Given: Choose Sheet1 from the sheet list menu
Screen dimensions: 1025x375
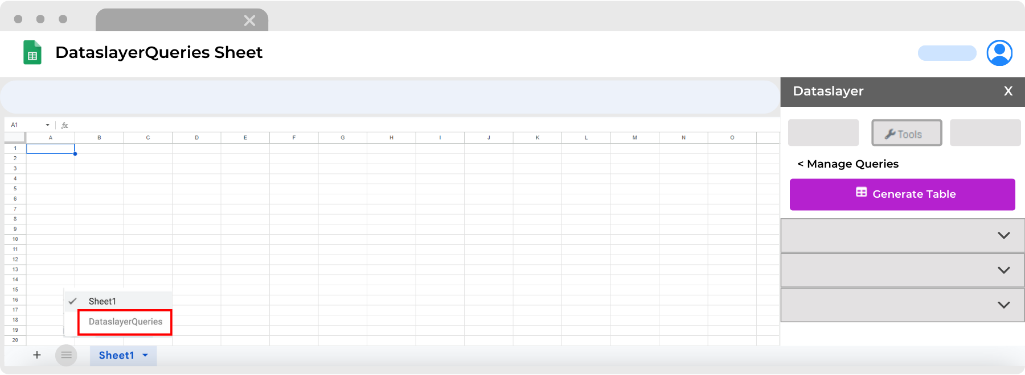Looking at the screenshot, I should [103, 301].
